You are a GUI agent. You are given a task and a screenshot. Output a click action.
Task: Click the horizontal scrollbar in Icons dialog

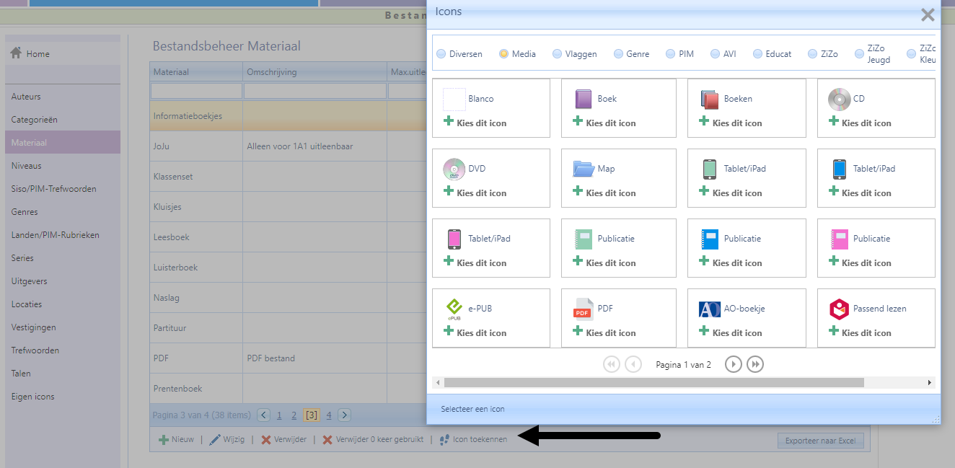tap(653, 382)
